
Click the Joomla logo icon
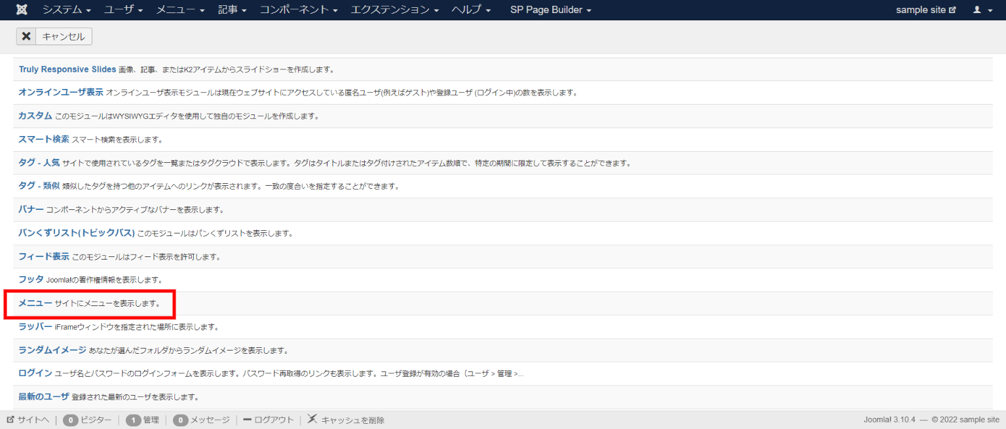pyautogui.click(x=22, y=10)
